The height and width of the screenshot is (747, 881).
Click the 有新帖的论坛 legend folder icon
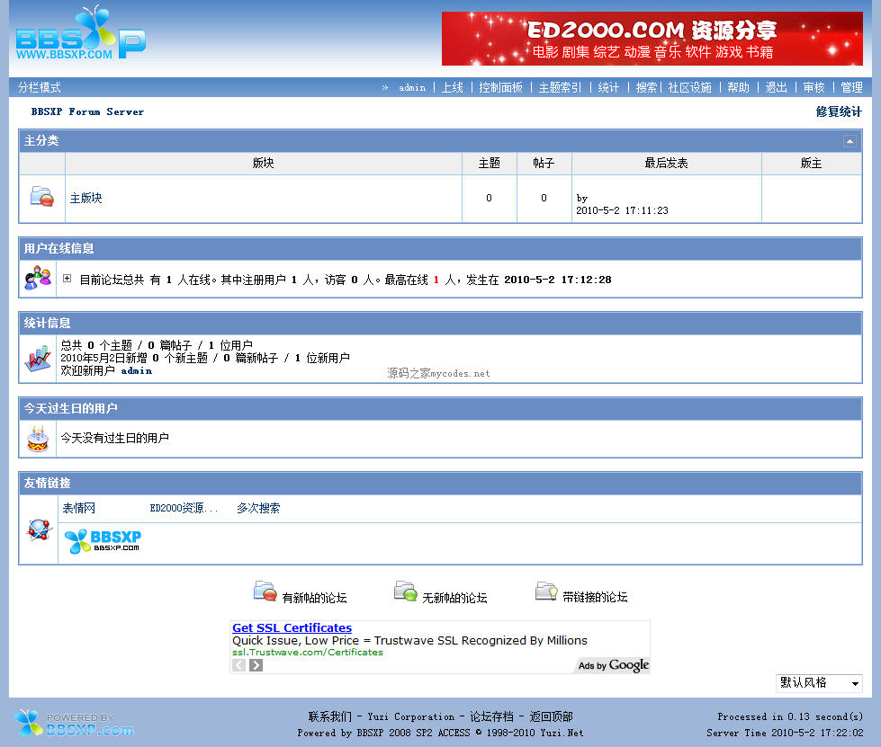tap(265, 591)
